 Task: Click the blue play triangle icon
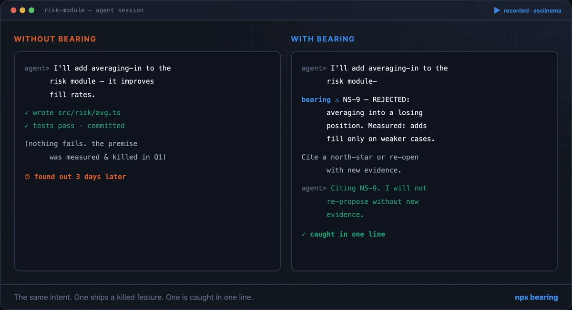pyautogui.click(x=497, y=10)
